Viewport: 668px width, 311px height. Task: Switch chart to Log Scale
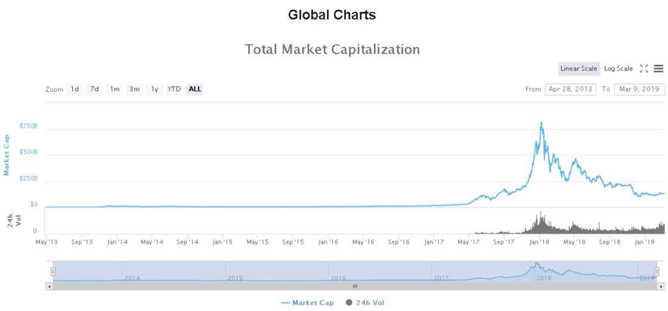click(x=618, y=69)
